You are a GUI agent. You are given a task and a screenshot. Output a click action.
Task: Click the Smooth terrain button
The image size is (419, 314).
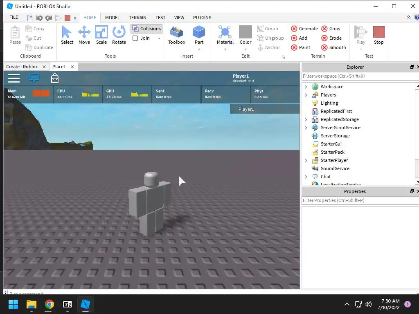[333, 47]
